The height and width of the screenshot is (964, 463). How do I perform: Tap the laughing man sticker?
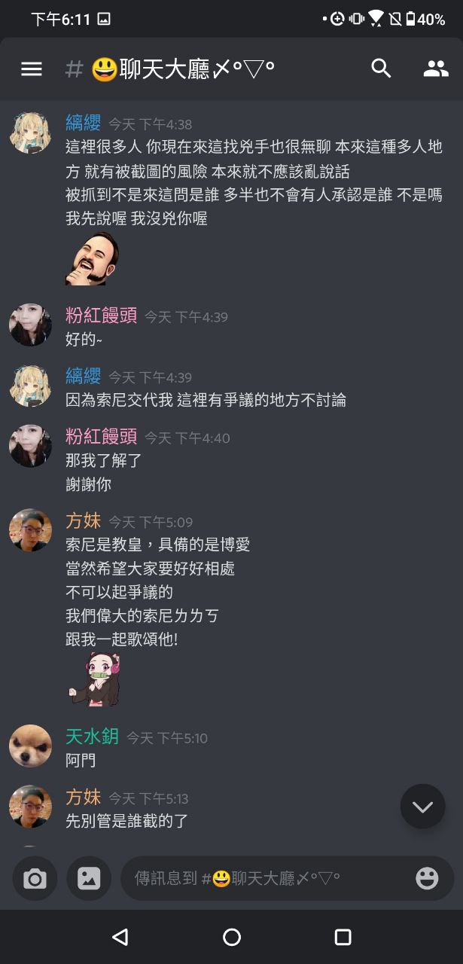(93, 259)
